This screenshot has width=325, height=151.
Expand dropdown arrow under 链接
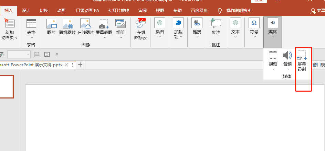(x=197, y=37)
